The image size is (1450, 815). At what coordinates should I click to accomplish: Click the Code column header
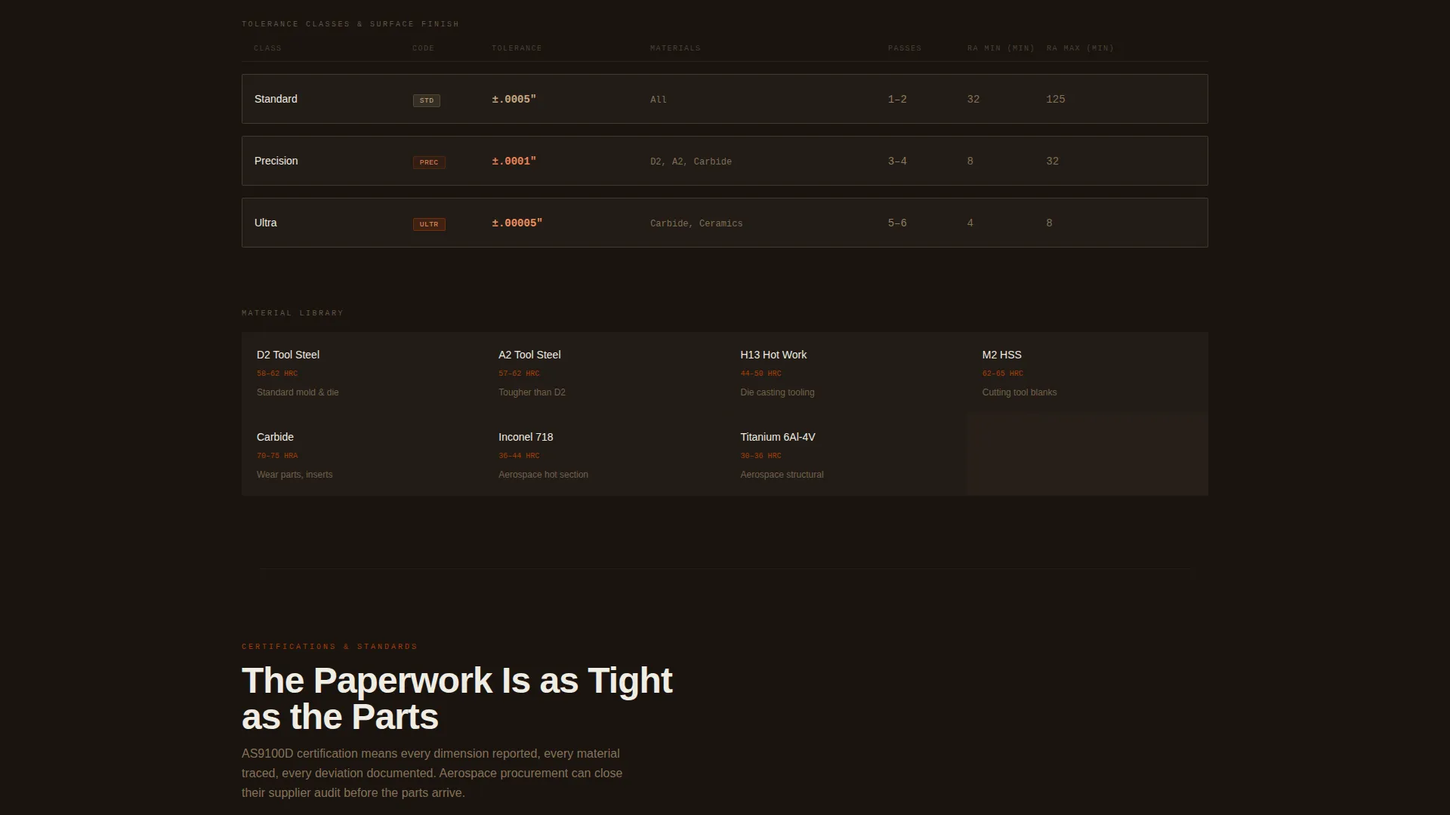424,48
